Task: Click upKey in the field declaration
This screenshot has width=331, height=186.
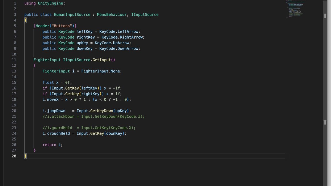Action: (82, 43)
